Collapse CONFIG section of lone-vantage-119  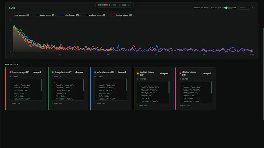[14, 77]
